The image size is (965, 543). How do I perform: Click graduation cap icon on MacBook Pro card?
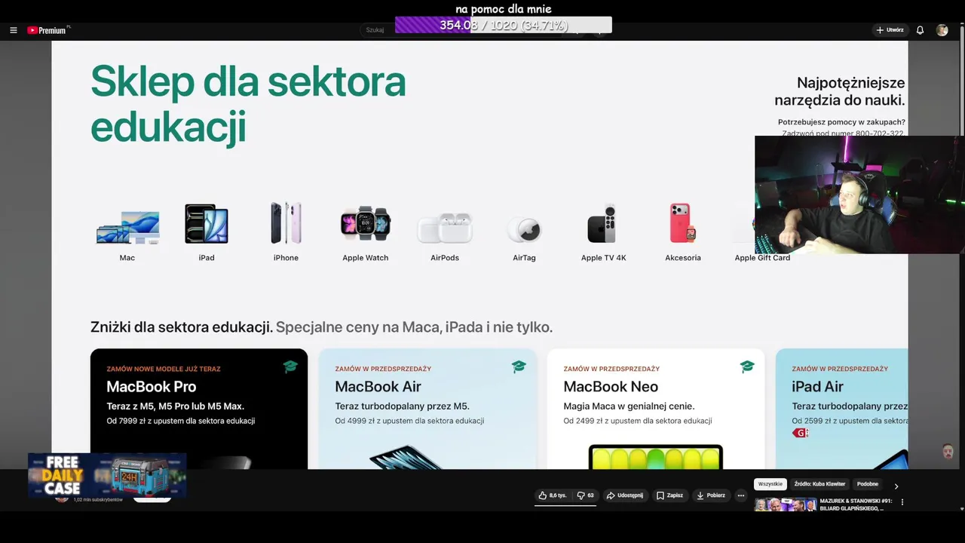(290, 367)
